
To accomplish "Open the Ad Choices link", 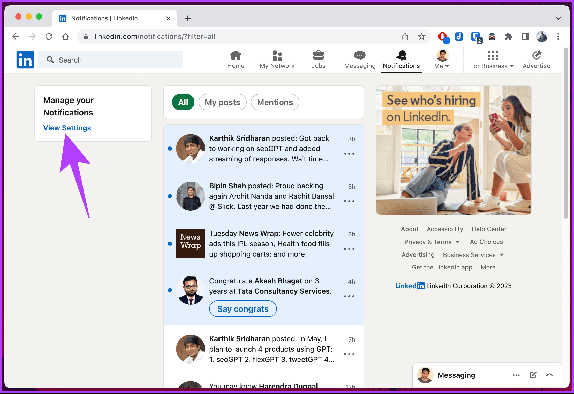I will coord(486,242).
